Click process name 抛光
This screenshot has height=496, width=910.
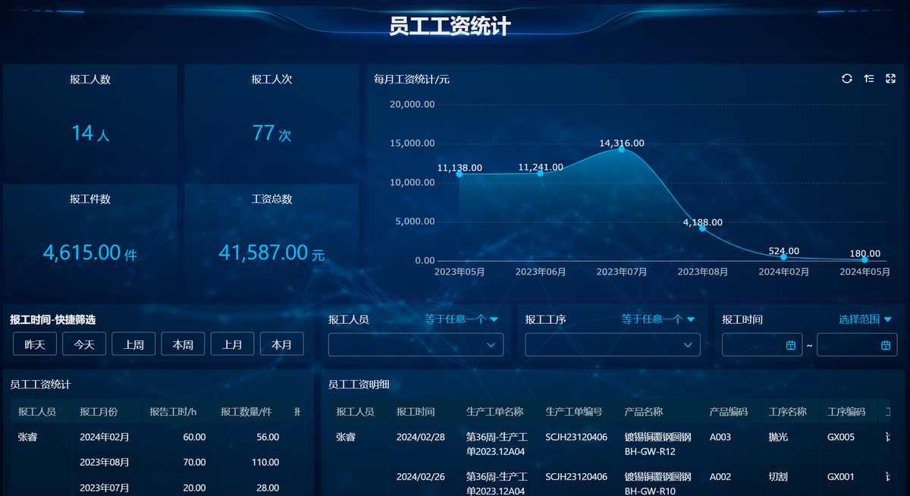(778, 437)
